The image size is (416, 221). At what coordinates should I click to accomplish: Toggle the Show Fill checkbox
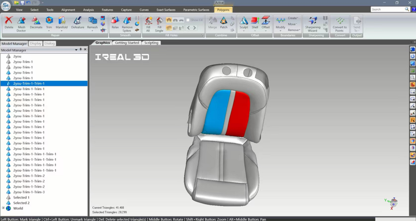(188, 20)
